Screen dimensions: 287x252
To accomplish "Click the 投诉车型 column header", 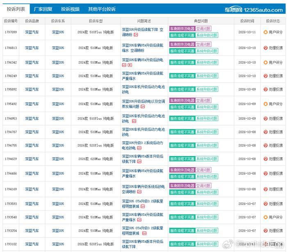I will click(96, 21).
